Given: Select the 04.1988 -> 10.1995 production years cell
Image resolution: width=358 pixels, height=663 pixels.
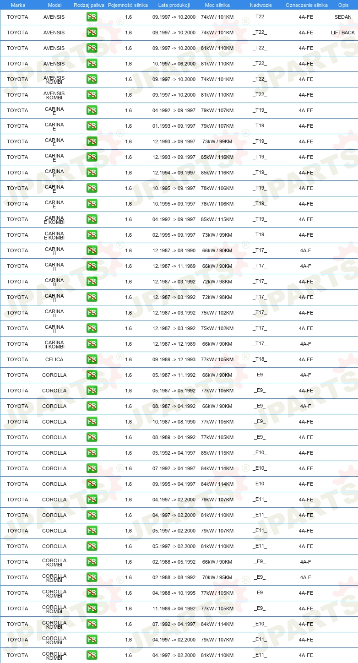Looking at the screenshot, I should point(174,593).
